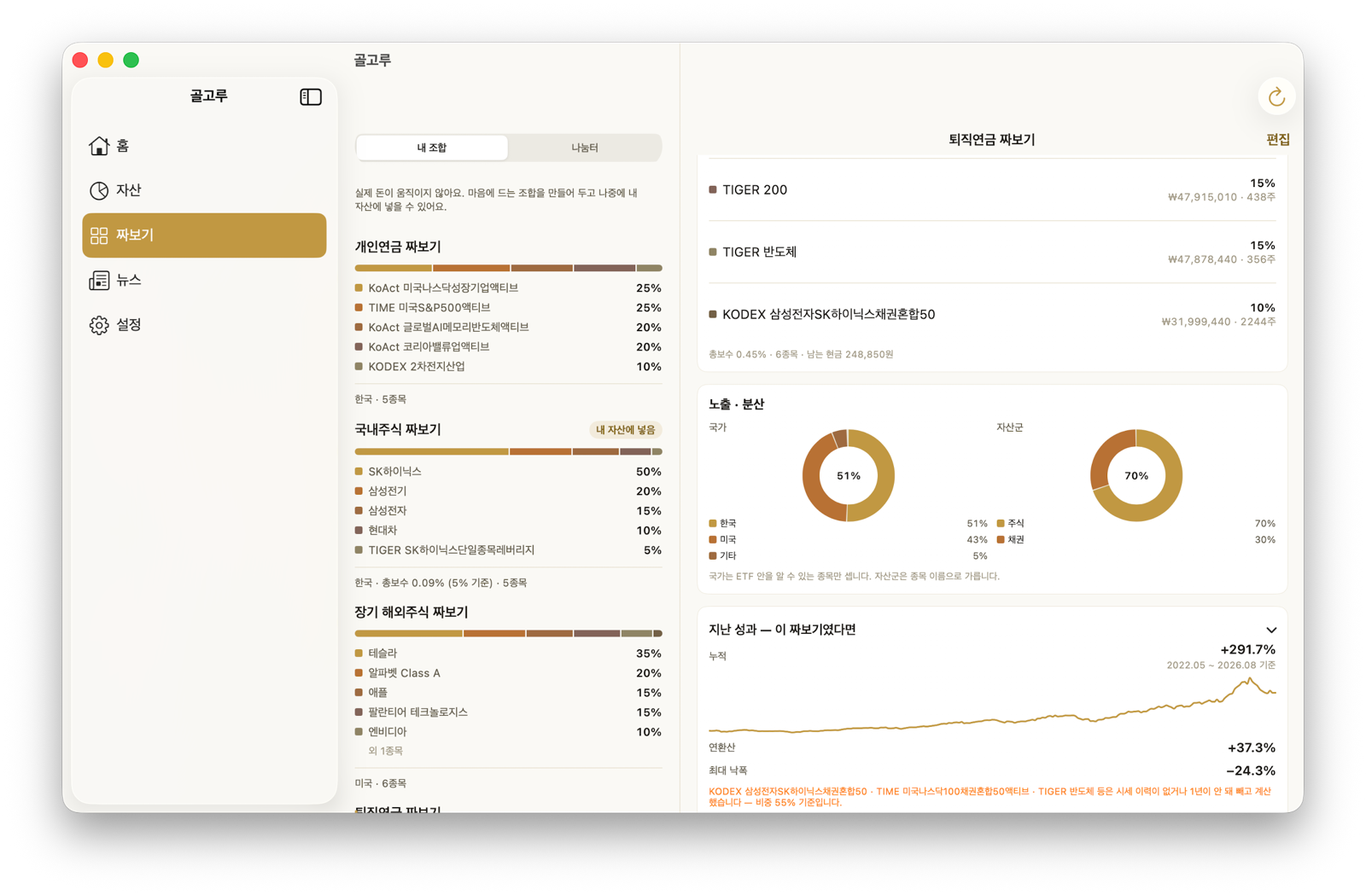Screen dimensions: 1366x895
Task: Select 짜보기 in the sidebar
Action: (x=204, y=235)
